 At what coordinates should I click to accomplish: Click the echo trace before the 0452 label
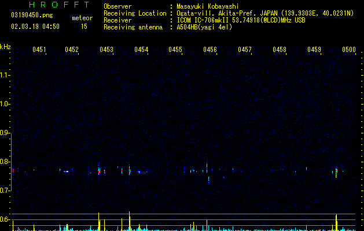[x=66, y=172]
